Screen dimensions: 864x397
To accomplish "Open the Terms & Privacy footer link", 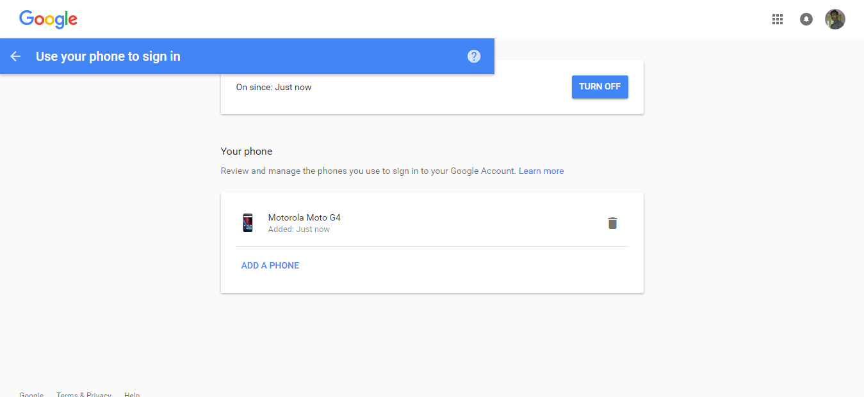I will tap(84, 394).
